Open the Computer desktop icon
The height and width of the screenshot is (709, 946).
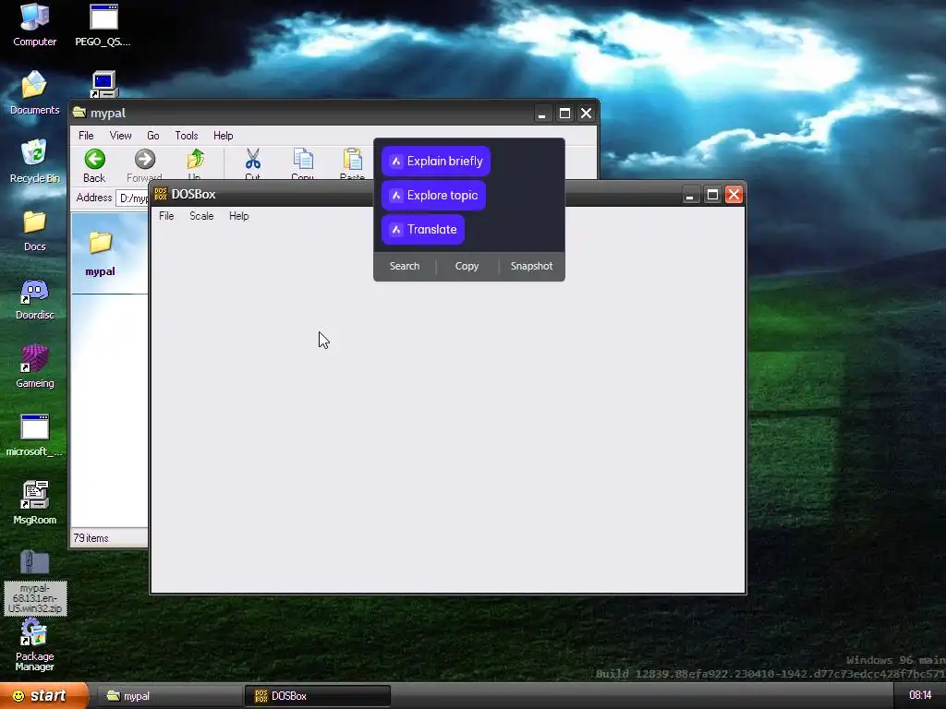[x=34, y=24]
